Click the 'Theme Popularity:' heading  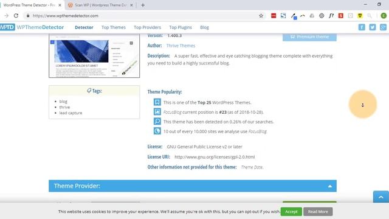[x=165, y=92]
